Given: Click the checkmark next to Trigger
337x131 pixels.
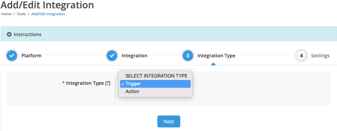Looking at the screenshot, I should (122, 84).
